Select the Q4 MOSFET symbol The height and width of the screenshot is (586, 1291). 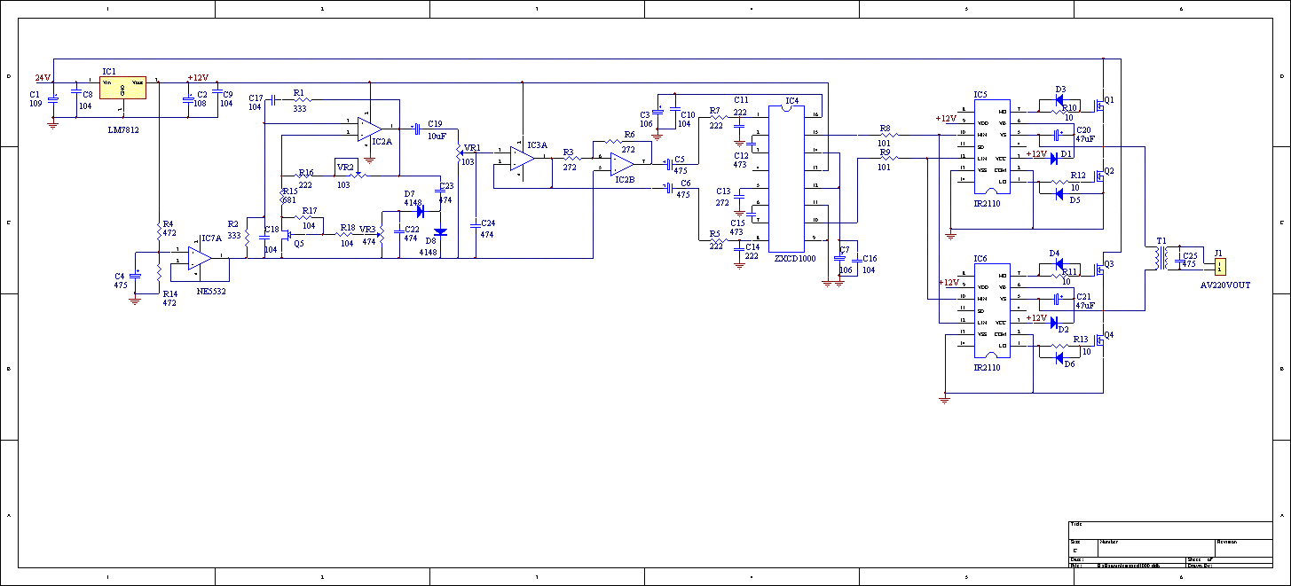click(1100, 340)
